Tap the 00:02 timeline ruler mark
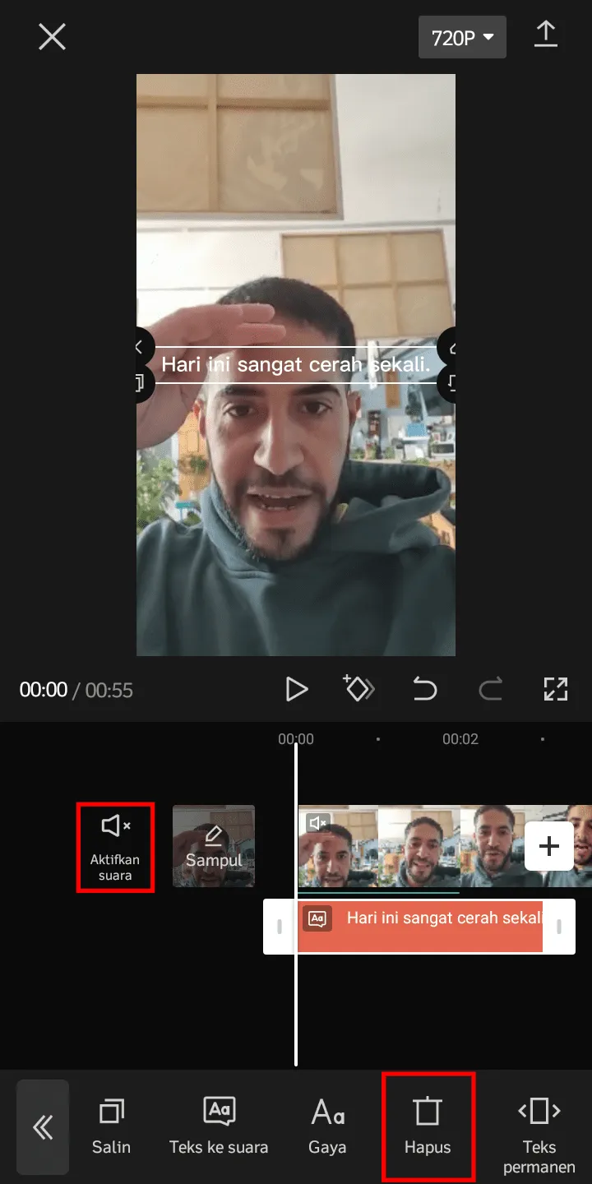The image size is (592, 1184). click(460, 739)
